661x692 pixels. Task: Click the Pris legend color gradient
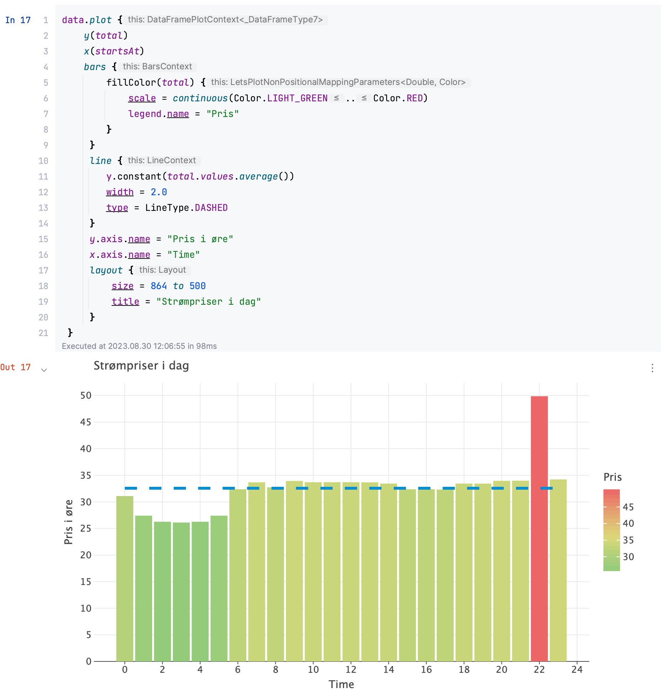pyautogui.click(x=611, y=530)
